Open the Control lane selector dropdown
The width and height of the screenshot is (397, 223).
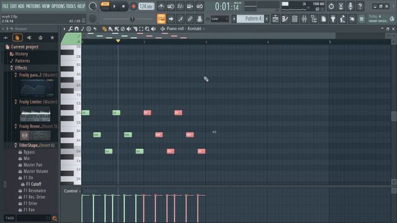click(x=72, y=191)
